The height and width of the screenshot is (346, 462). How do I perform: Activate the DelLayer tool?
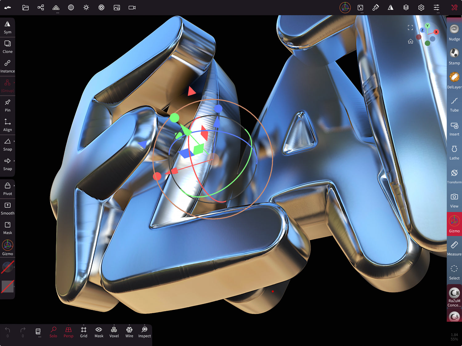pos(454,81)
